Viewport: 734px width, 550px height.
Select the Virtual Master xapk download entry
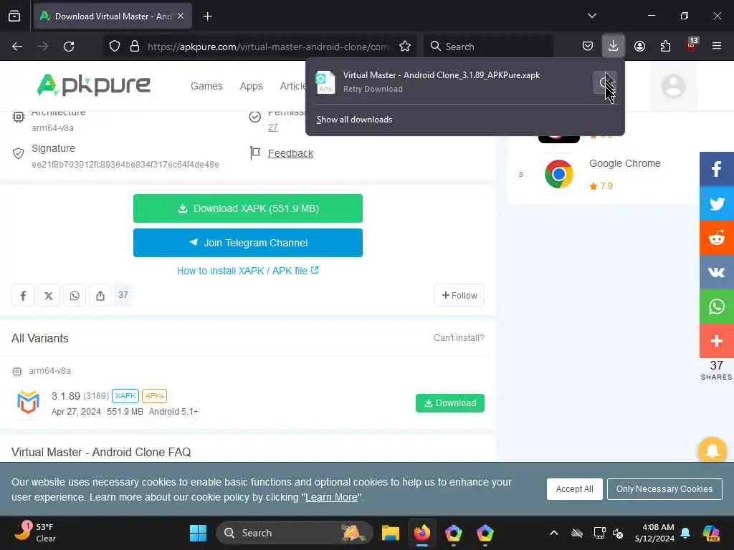point(450,82)
